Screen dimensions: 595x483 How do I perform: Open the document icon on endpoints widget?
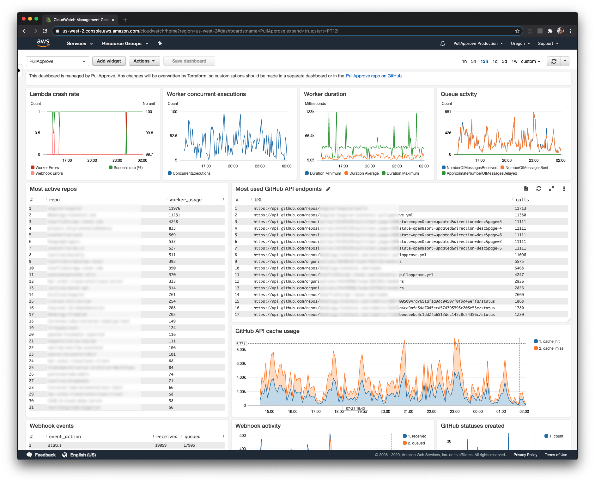click(526, 189)
